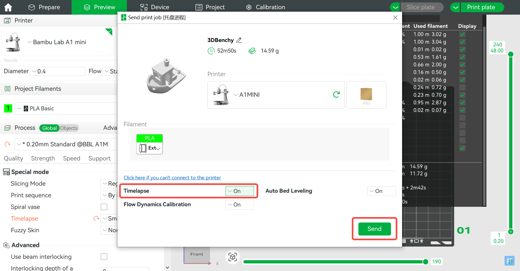Open the Fuzzy Skin dropdown
520x271 pixels.
109,230
